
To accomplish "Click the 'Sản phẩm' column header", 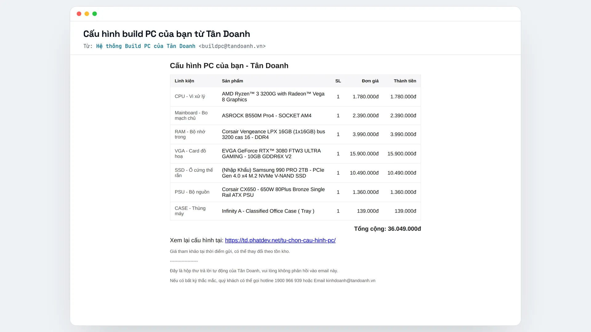I will point(232,81).
